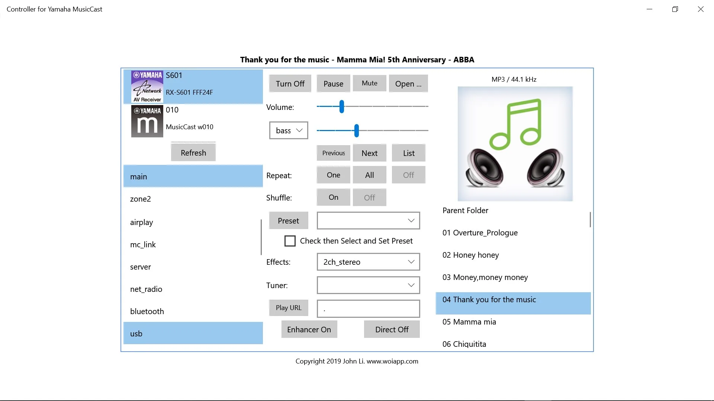Select the S601 RX-S601 device entry

click(x=193, y=87)
